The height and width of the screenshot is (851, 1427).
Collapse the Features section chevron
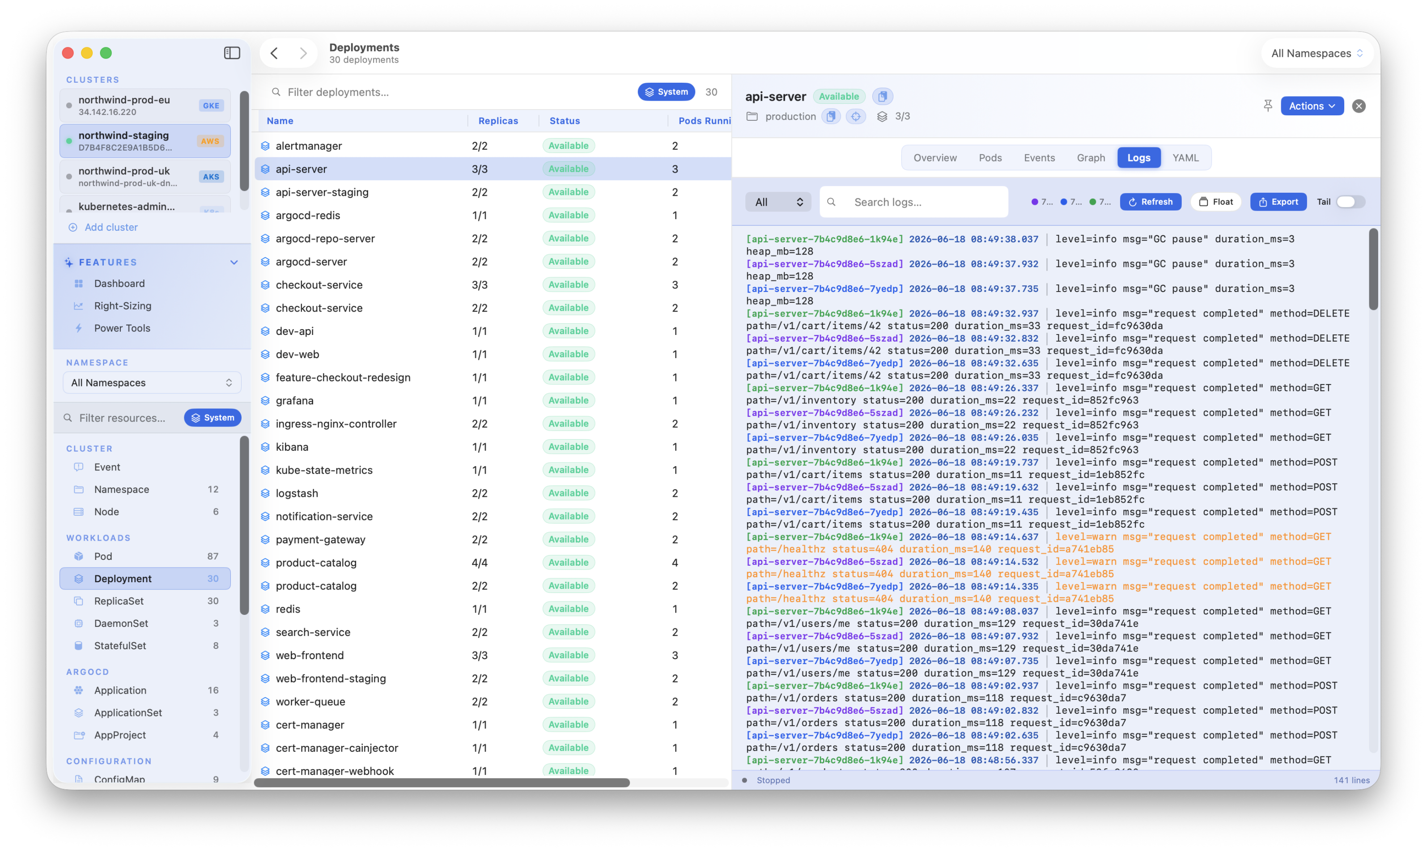click(234, 262)
